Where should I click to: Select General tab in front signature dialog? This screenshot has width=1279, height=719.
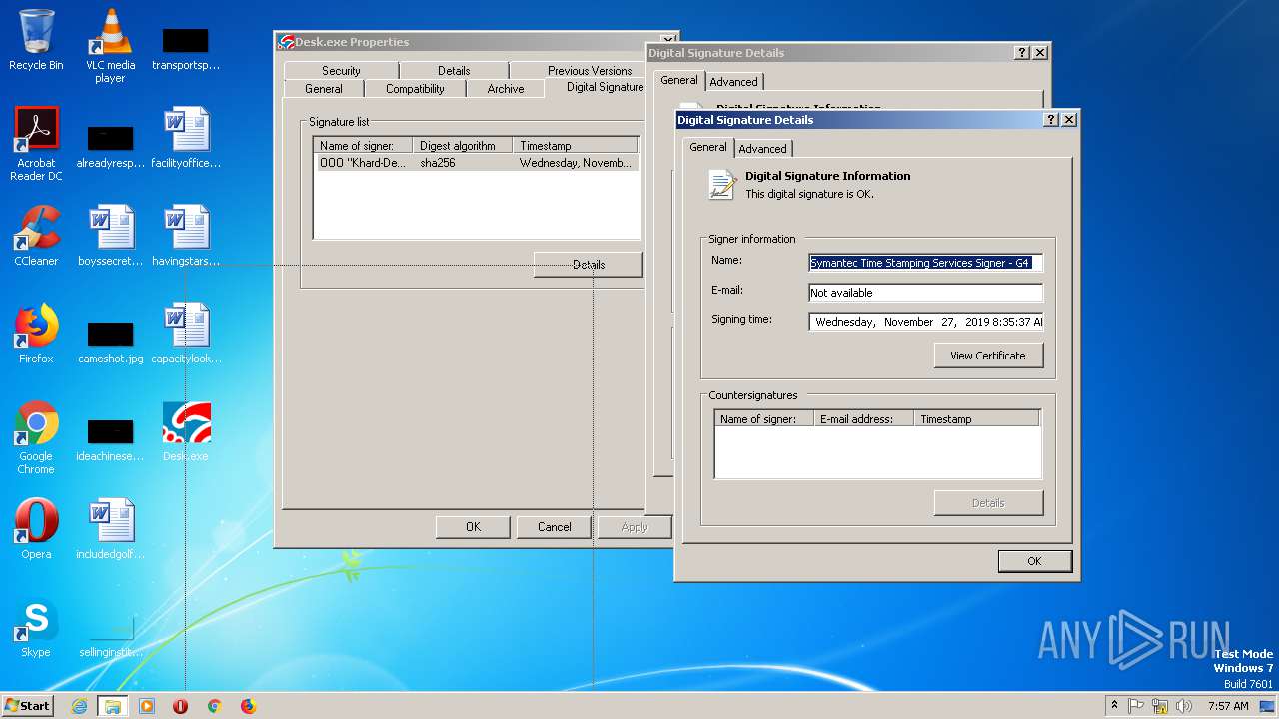[708, 147]
